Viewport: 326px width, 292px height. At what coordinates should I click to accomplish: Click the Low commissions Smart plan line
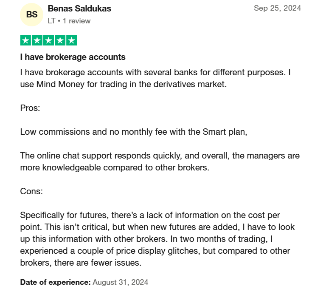(134, 132)
